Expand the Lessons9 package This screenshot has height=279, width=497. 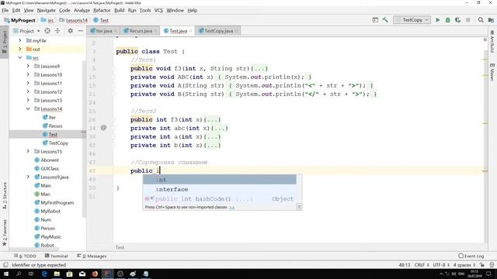pyautogui.click(x=28, y=66)
